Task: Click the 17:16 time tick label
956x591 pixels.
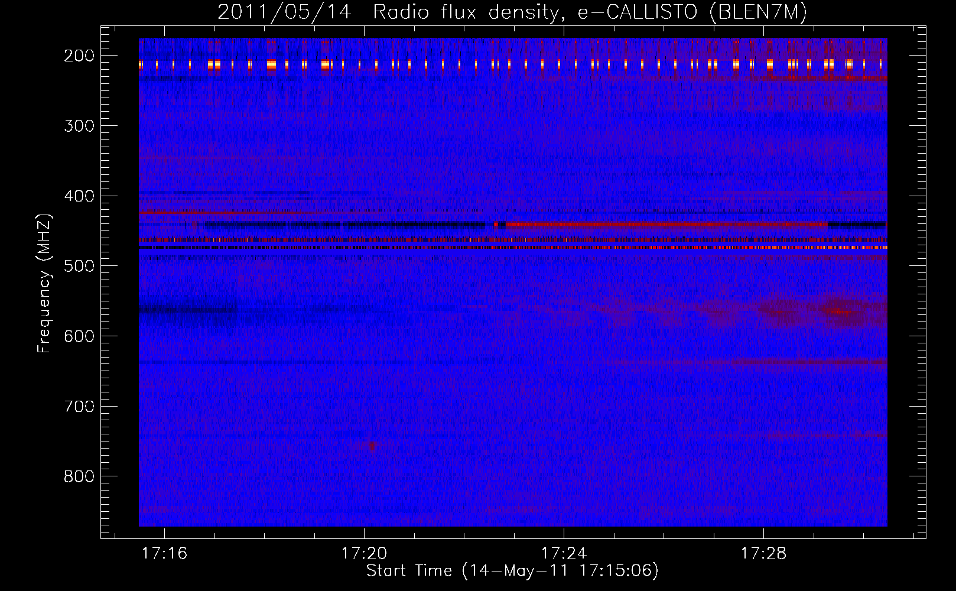Action: pyautogui.click(x=165, y=553)
